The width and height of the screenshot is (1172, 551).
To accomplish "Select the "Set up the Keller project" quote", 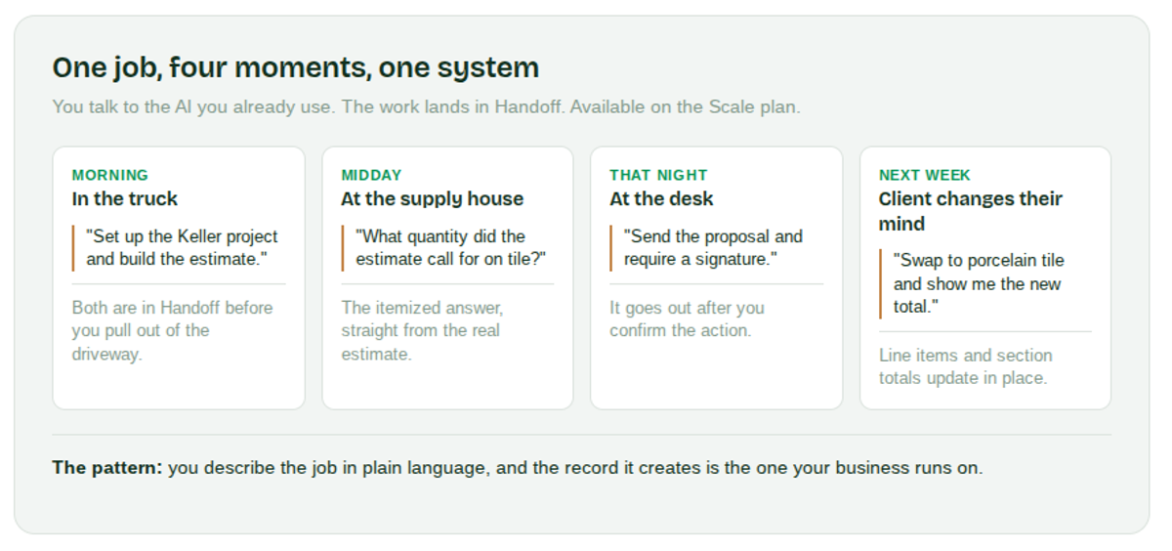I will 182,248.
